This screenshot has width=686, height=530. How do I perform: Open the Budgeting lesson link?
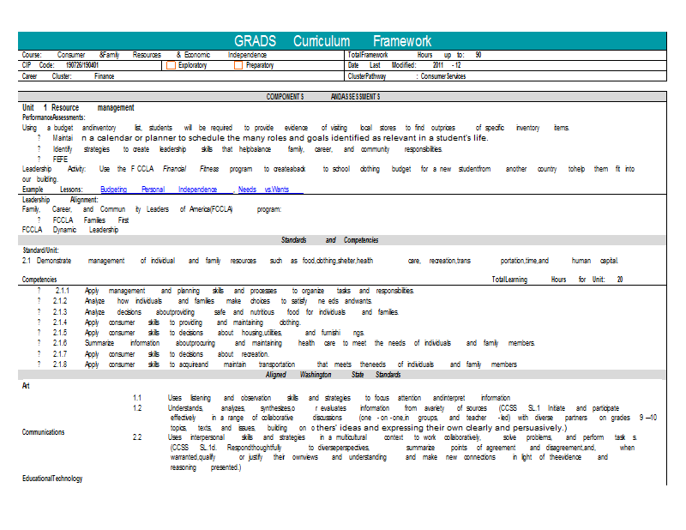[113, 190]
